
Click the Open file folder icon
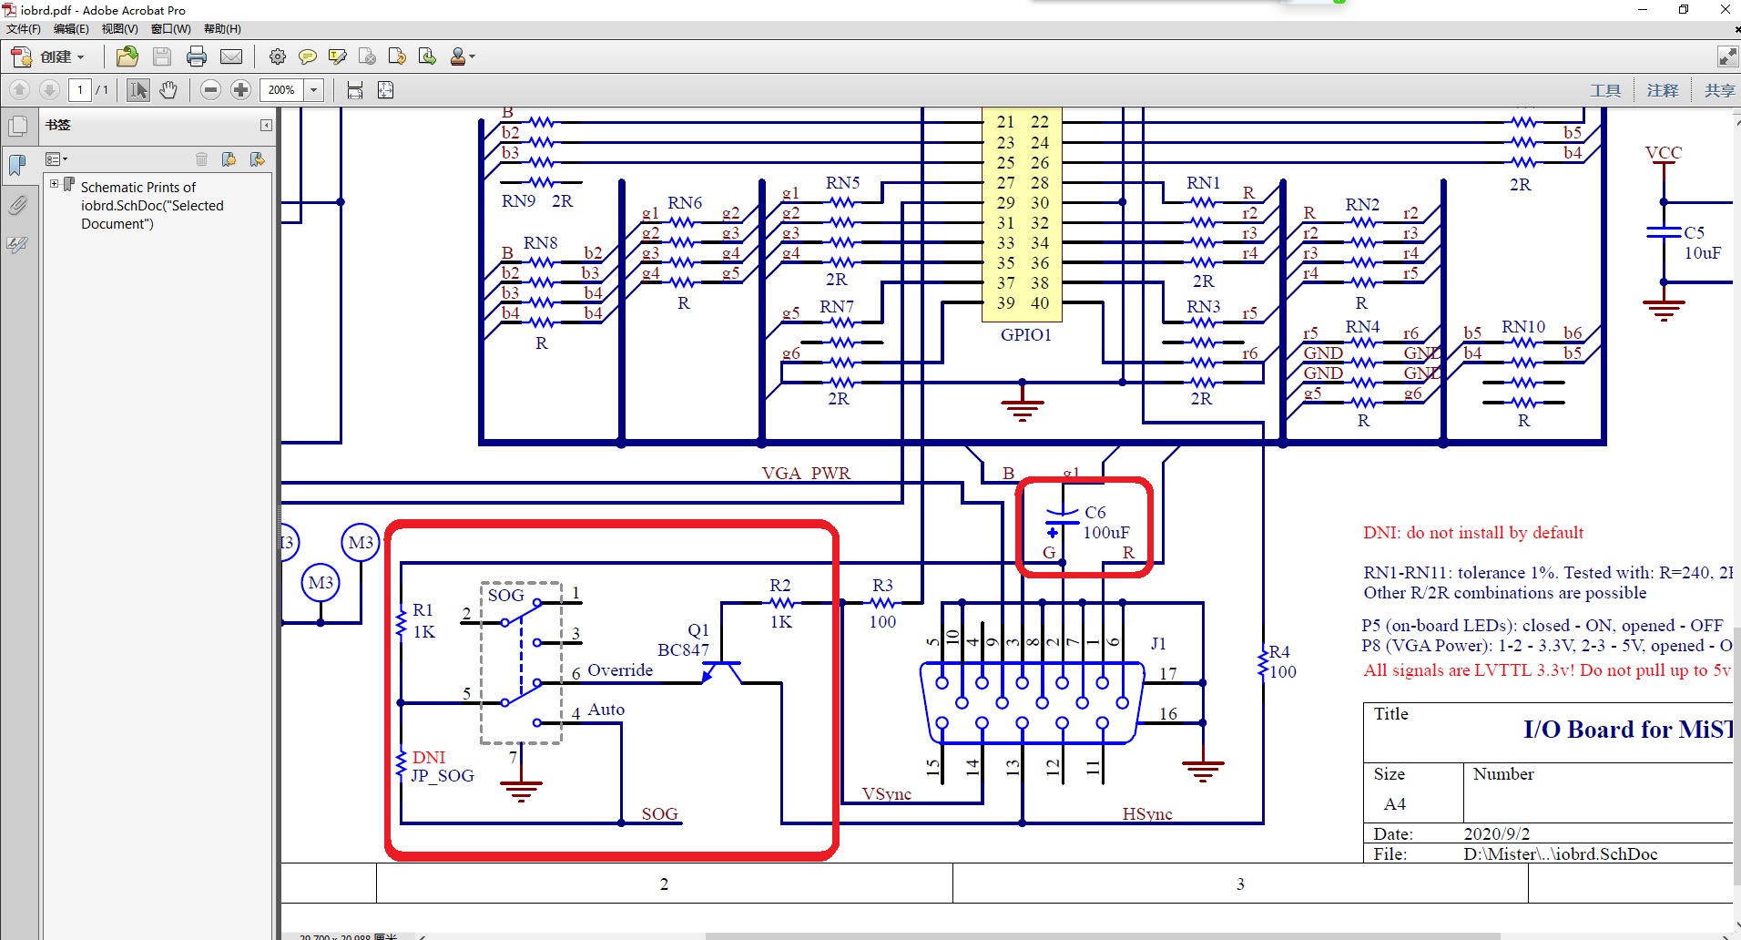click(x=127, y=56)
